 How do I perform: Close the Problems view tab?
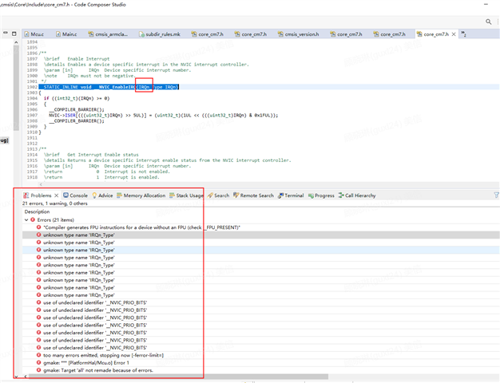pyautogui.click(x=57, y=195)
